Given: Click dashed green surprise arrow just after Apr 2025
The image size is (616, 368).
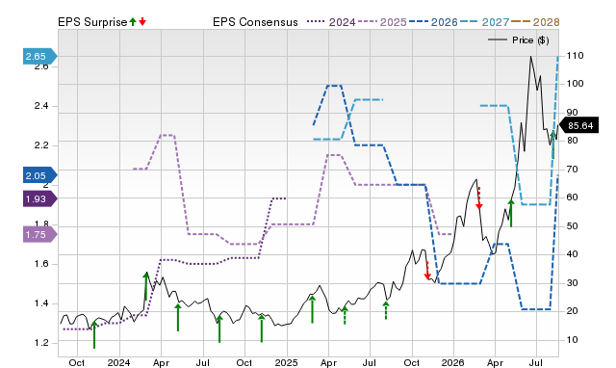Looking at the screenshot, I should click(345, 315).
